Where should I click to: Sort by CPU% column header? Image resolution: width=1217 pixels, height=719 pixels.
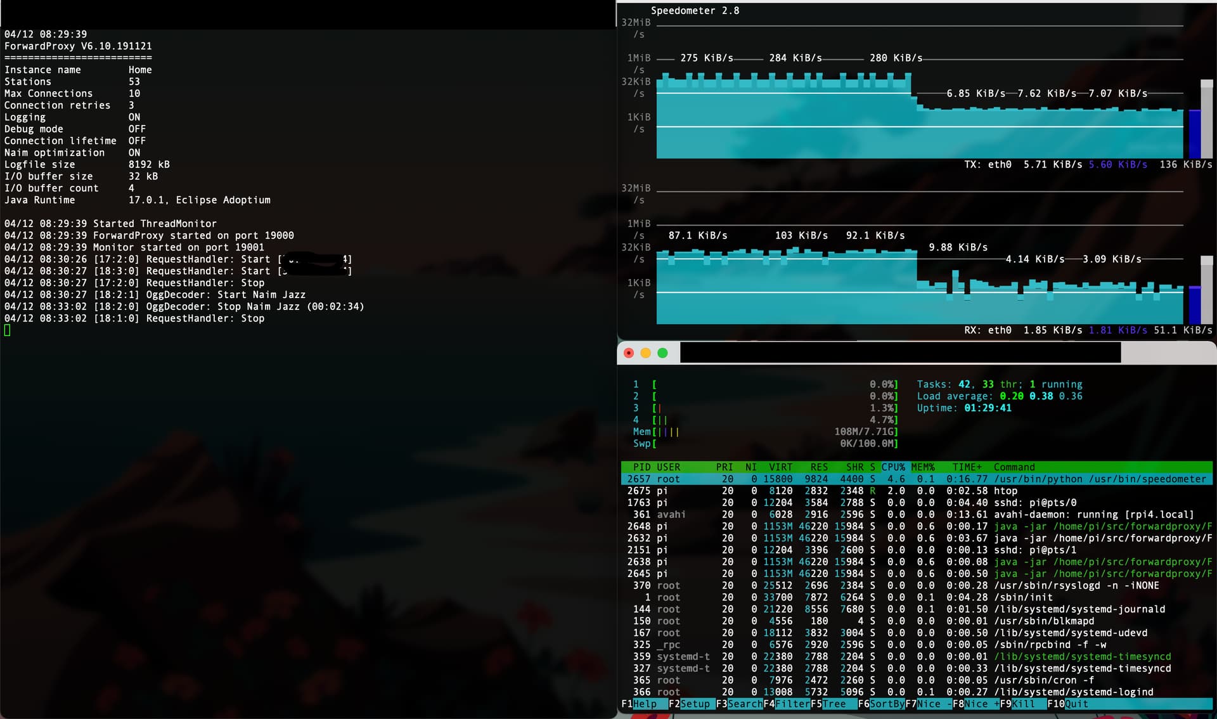coord(892,467)
